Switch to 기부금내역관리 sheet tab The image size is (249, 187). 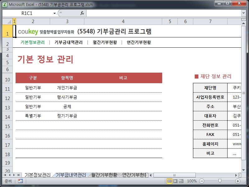71,175
